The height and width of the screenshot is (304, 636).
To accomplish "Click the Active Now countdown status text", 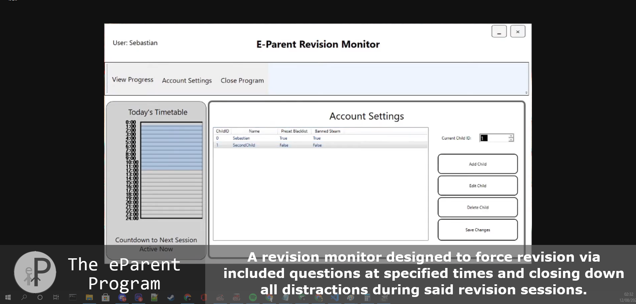I will 156,249.
